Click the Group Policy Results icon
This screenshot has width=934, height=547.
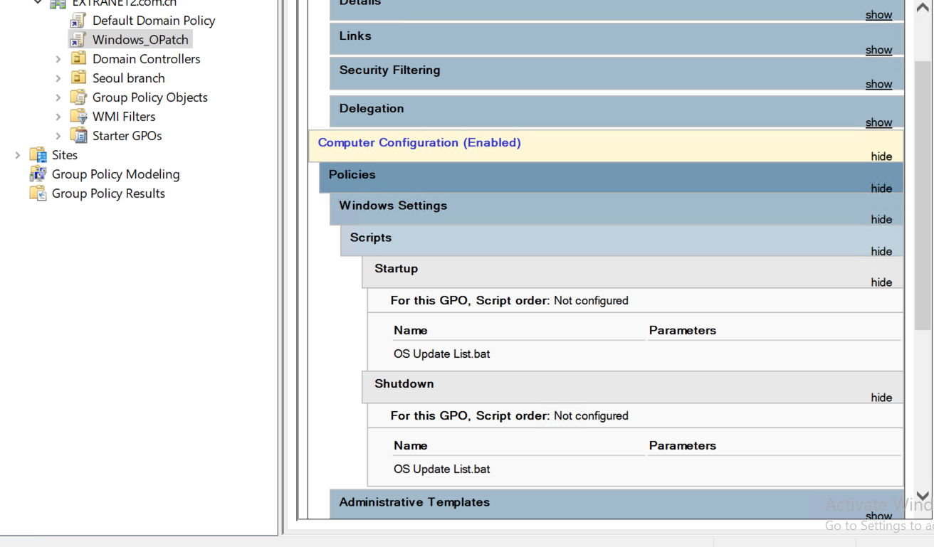[38, 193]
